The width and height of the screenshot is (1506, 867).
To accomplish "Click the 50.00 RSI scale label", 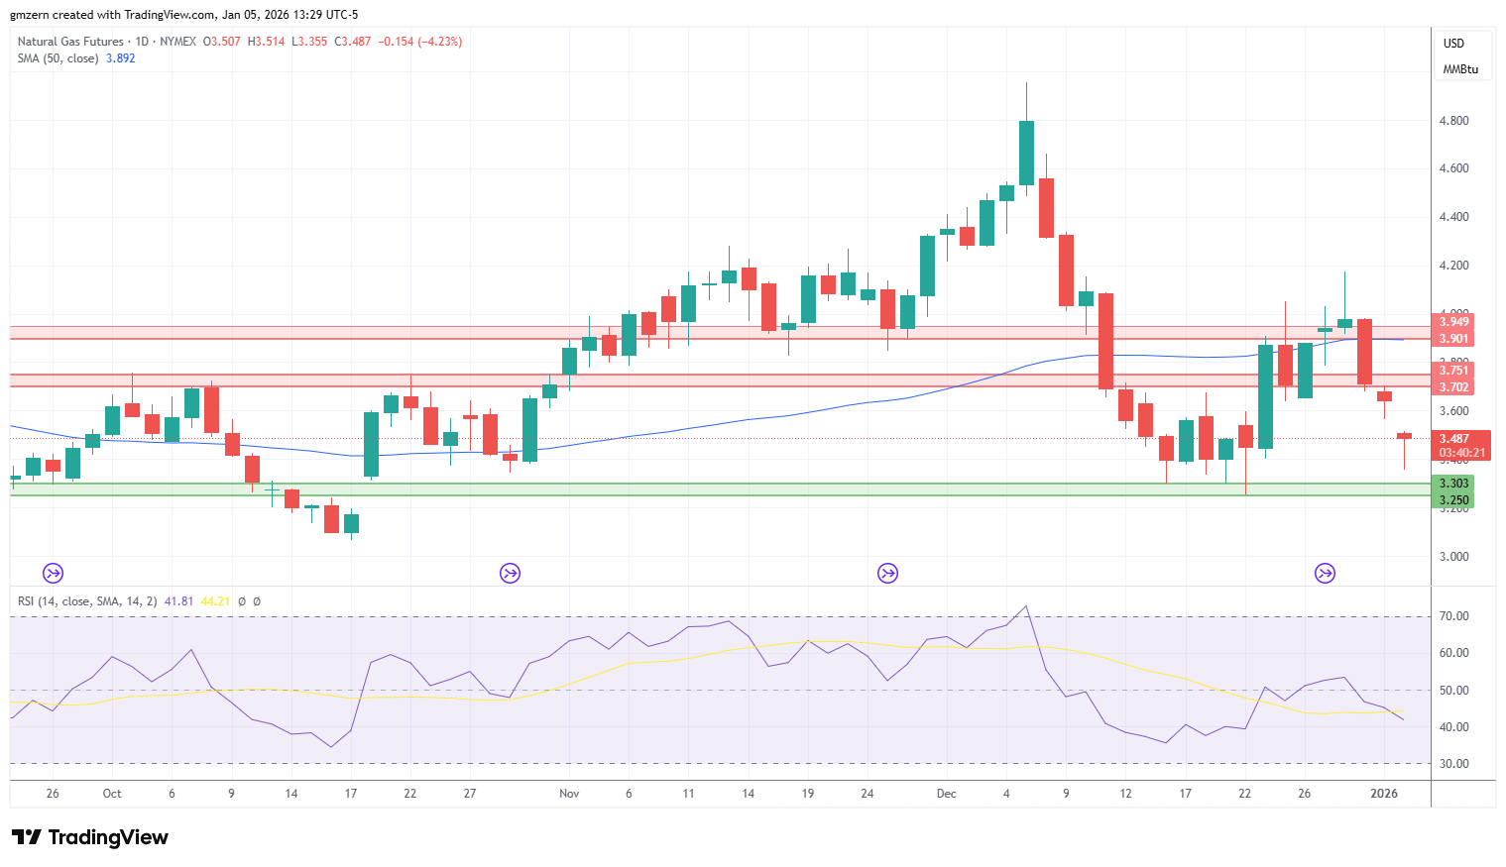I will [x=1454, y=691].
